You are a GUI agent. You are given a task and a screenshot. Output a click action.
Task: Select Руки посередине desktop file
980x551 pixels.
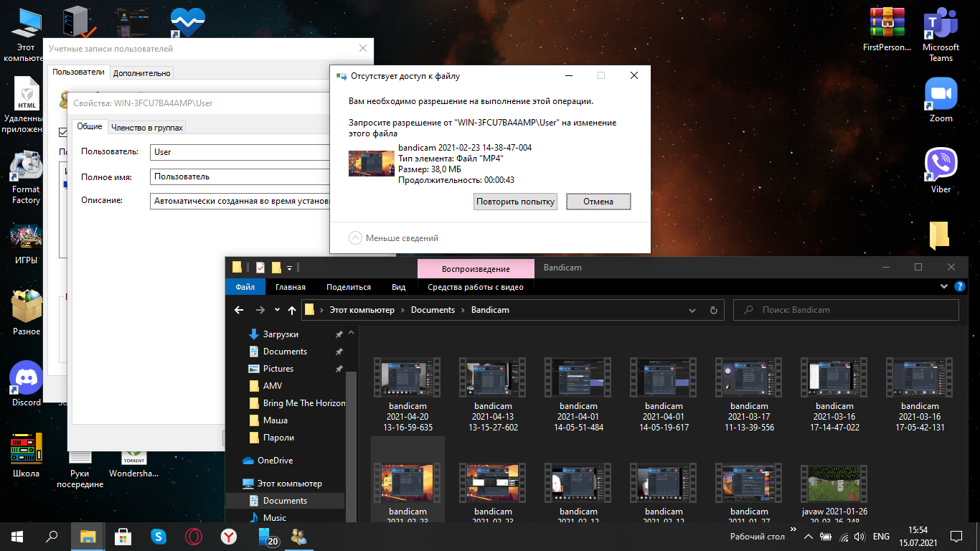pyautogui.click(x=80, y=470)
